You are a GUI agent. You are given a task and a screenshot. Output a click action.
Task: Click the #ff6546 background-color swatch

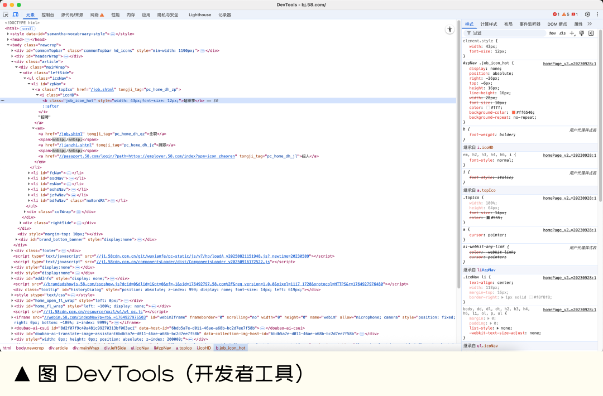click(514, 112)
